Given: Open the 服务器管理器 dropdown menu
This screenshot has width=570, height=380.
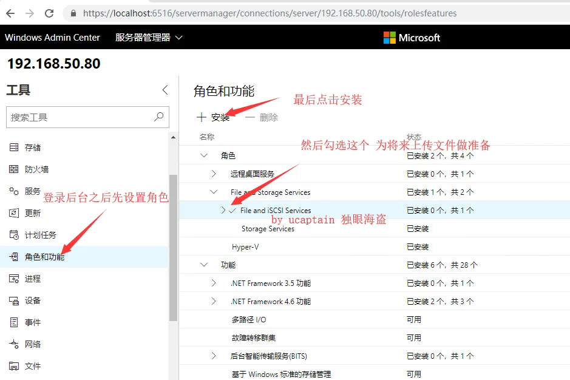Looking at the screenshot, I should (x=149, y=38).
